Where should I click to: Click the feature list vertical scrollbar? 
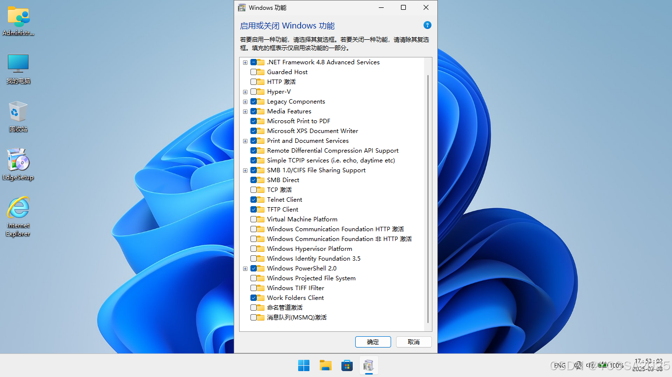[428, 198]
